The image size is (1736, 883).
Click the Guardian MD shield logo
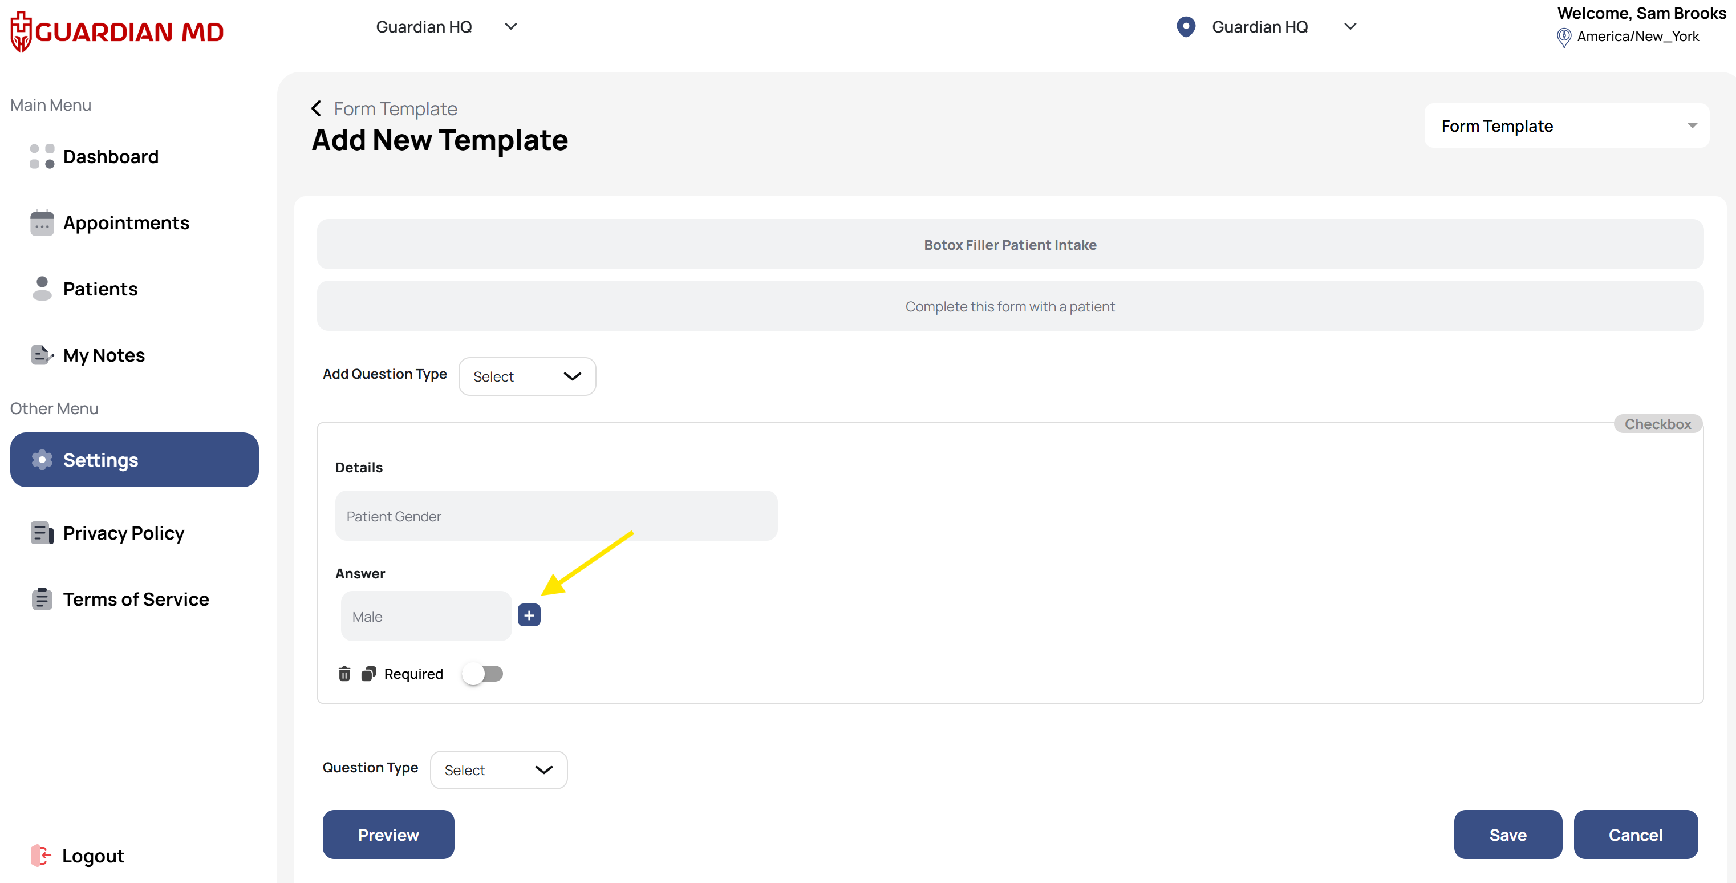click(x=22, y=31)
